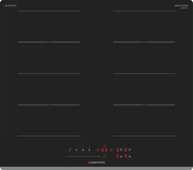Select the top-left zone selector icon
Image resolution: width=193 pixels, height=170 pixels.
point(121,150)
